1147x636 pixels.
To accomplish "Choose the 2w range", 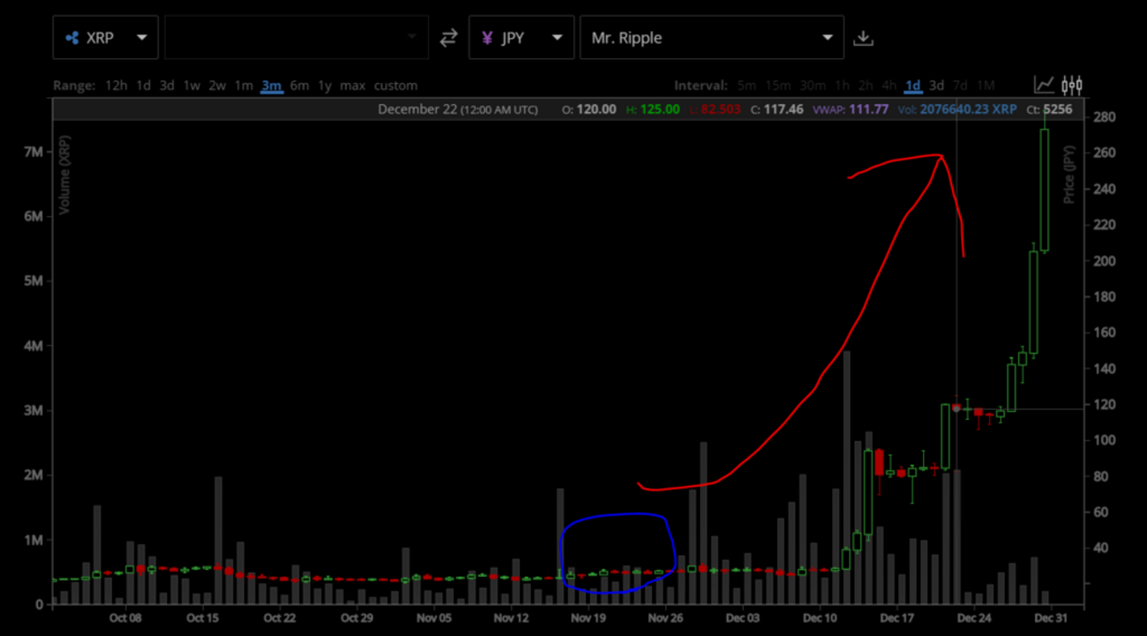I will click(218, 86).
